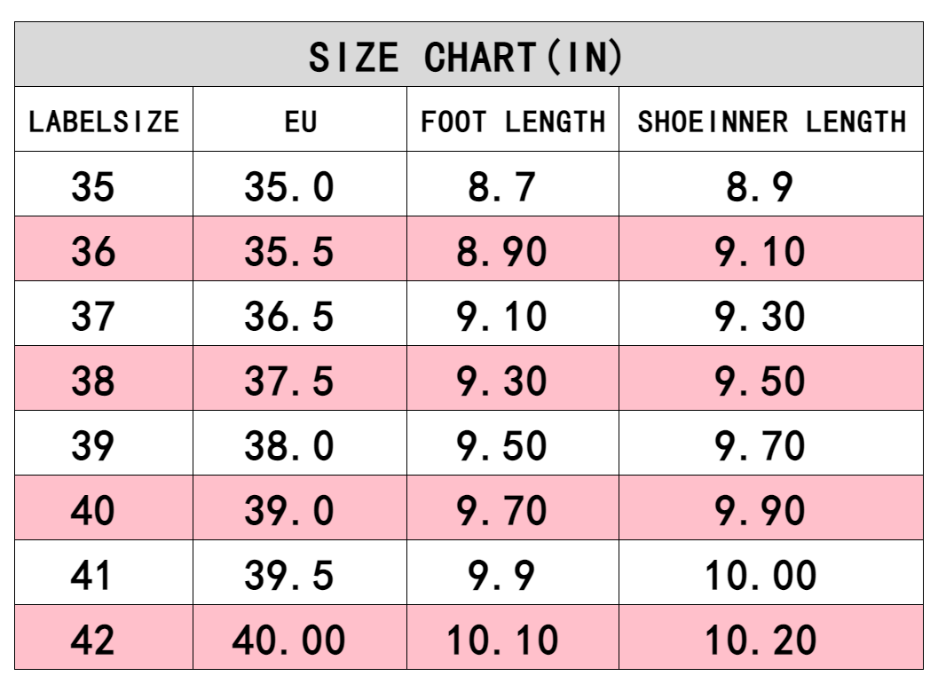Click the foot length 8.90 cell
Viewport: 938px width, 684px height.
coord(502,251)
